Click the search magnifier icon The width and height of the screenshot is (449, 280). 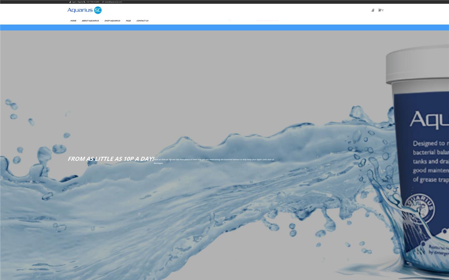click(x=230, y=21)
